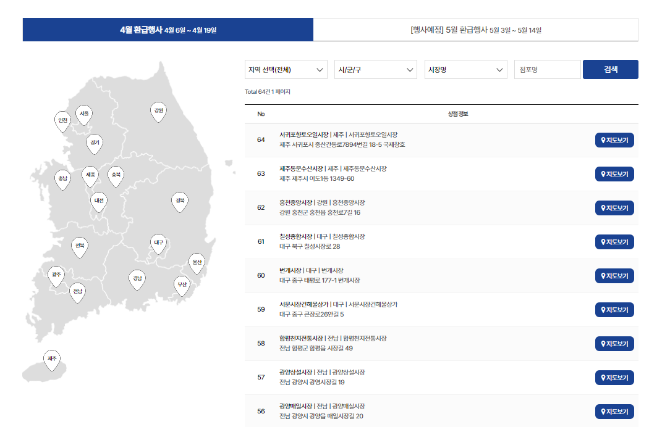Expand the 시장명 dropdown
This screenshot has height=427, width=670.
465,69
